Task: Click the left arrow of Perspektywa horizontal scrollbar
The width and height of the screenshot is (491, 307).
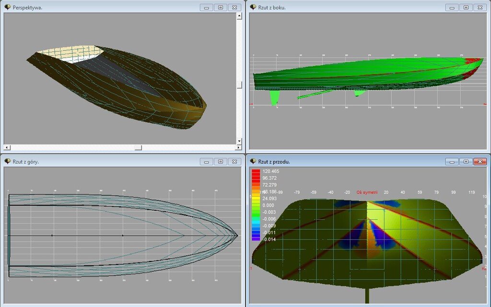Action: (x=6, y=147)
